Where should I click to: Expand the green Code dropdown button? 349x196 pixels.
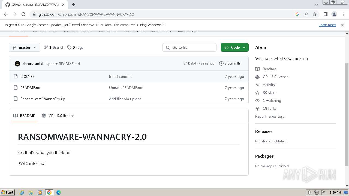(x=235, y=47)
